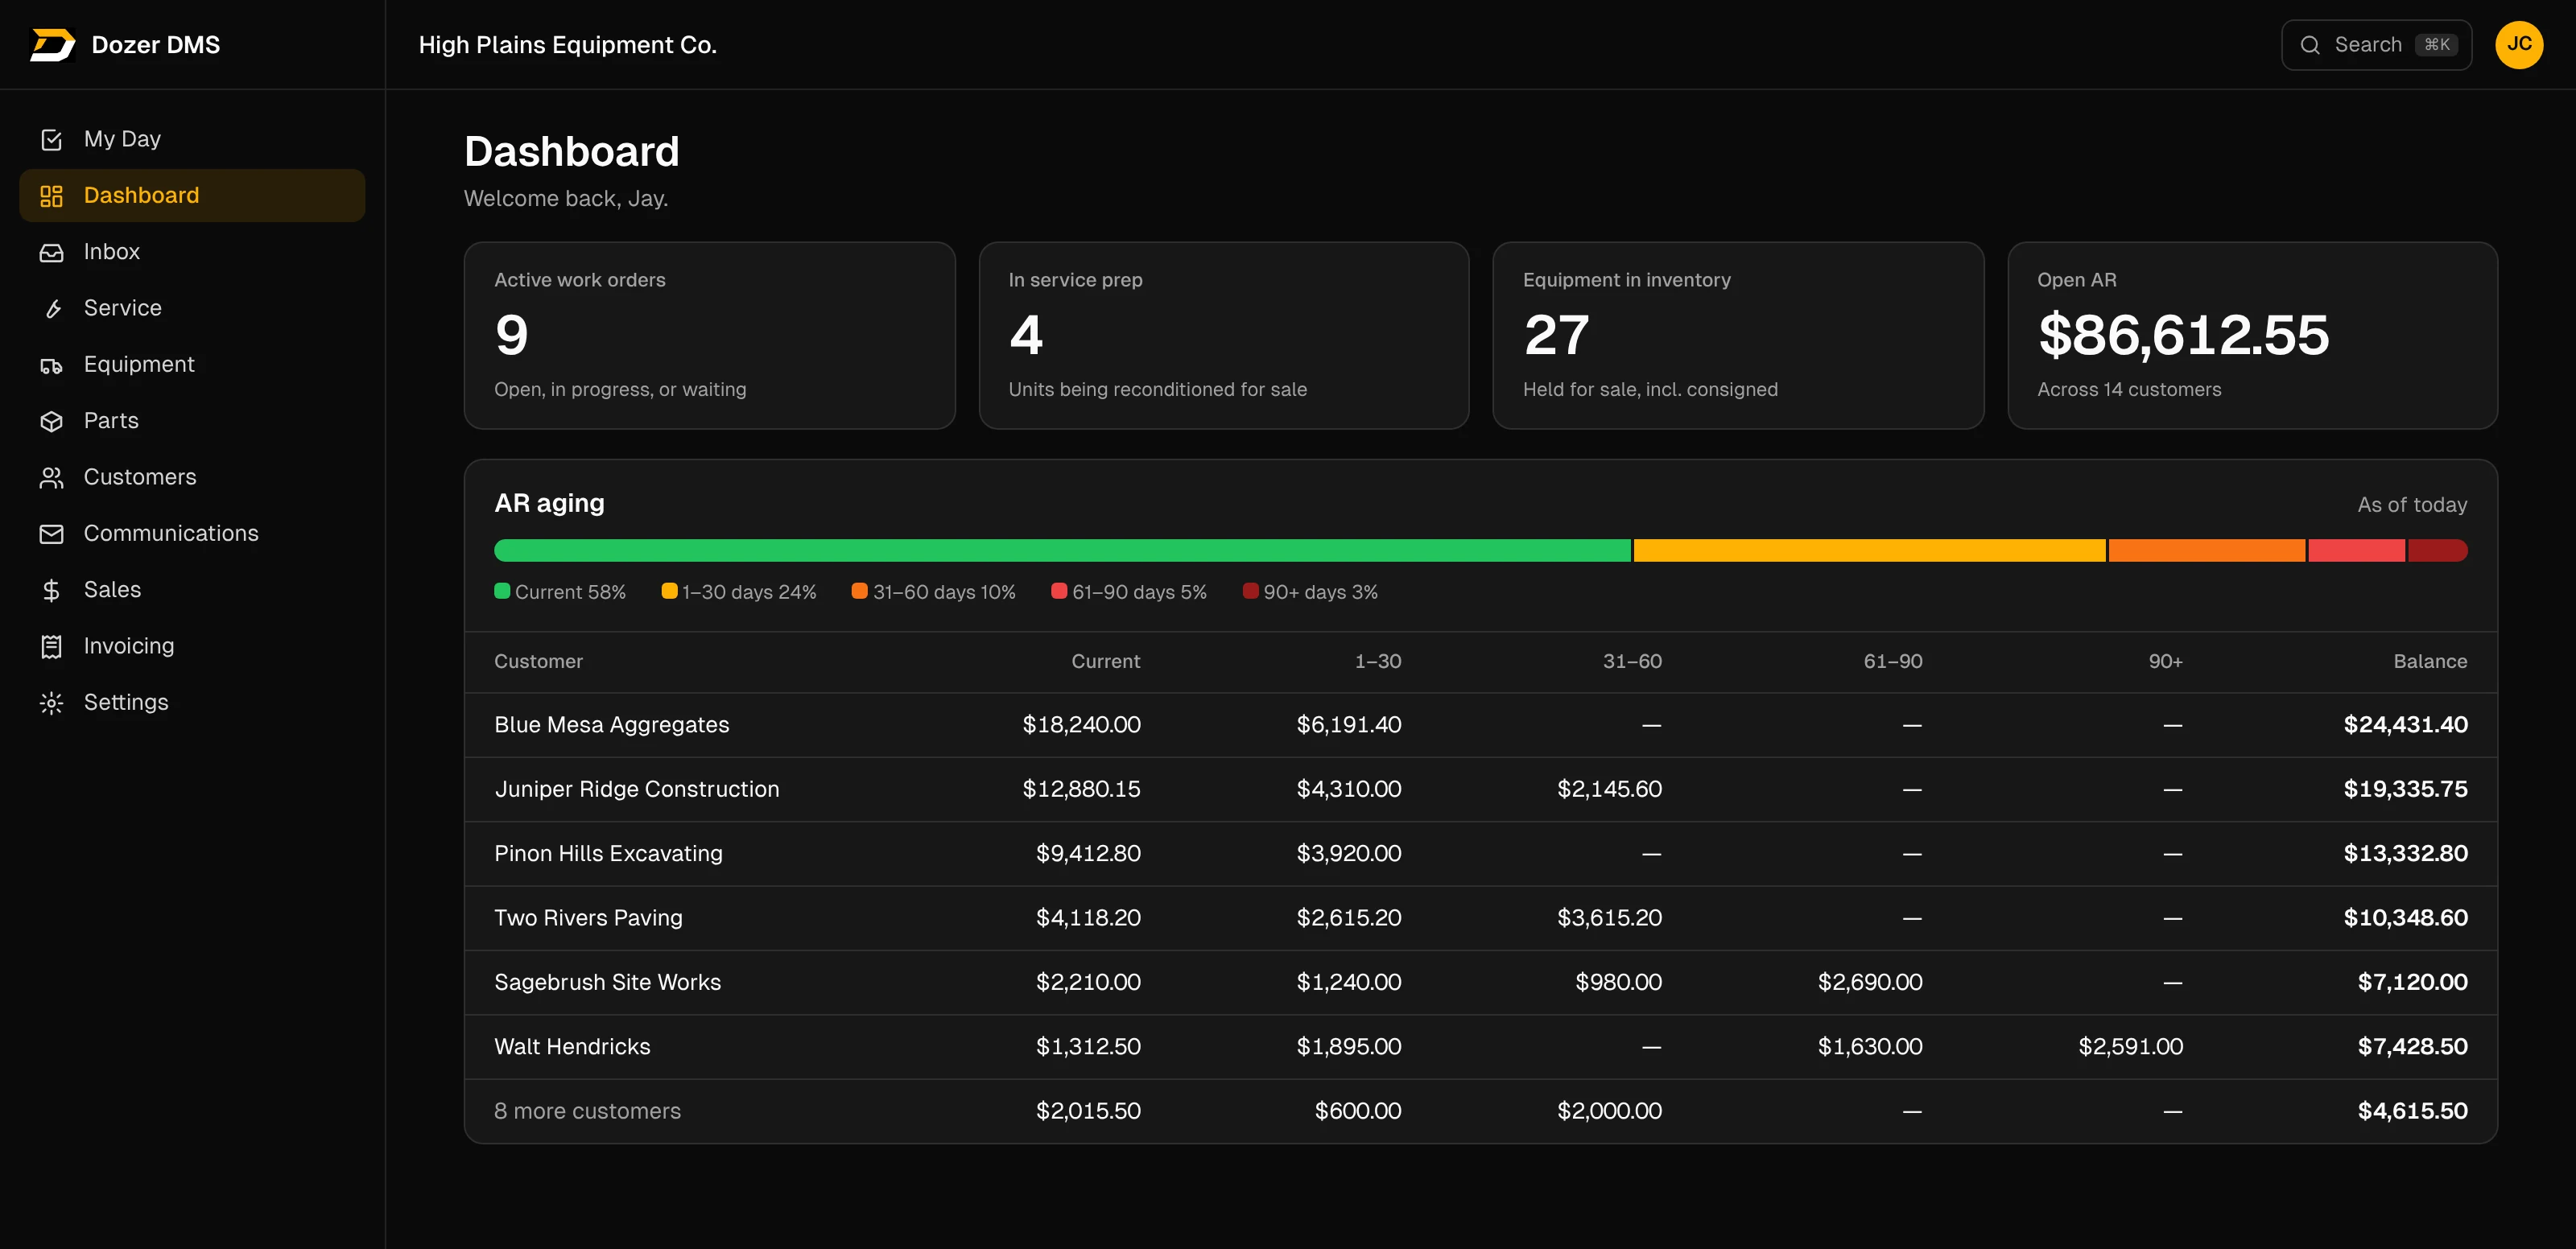Click the Dozer DMS logo icon
This screenshot has height=1249, width=2576.
[52, 45]
